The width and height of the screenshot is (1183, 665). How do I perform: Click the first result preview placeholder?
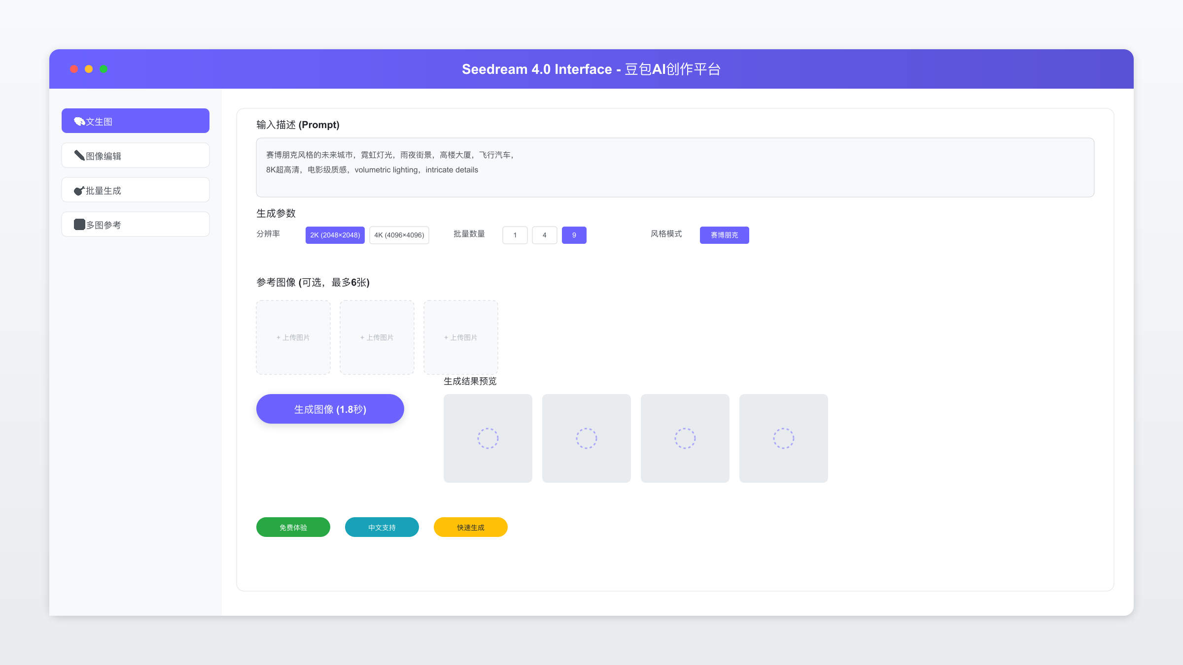488,438
